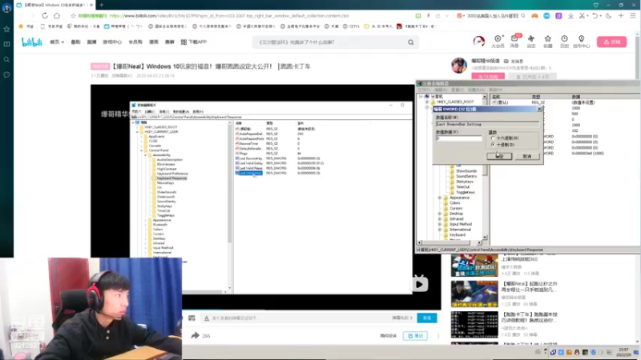Open the 帮助 menu in Registry Editor

pyautogui.click(x=495, y=90)
